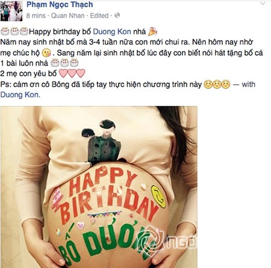Viewport: 271px width, 268px height.
Task: Open Duong Kon link in first line
Action: 112,32
